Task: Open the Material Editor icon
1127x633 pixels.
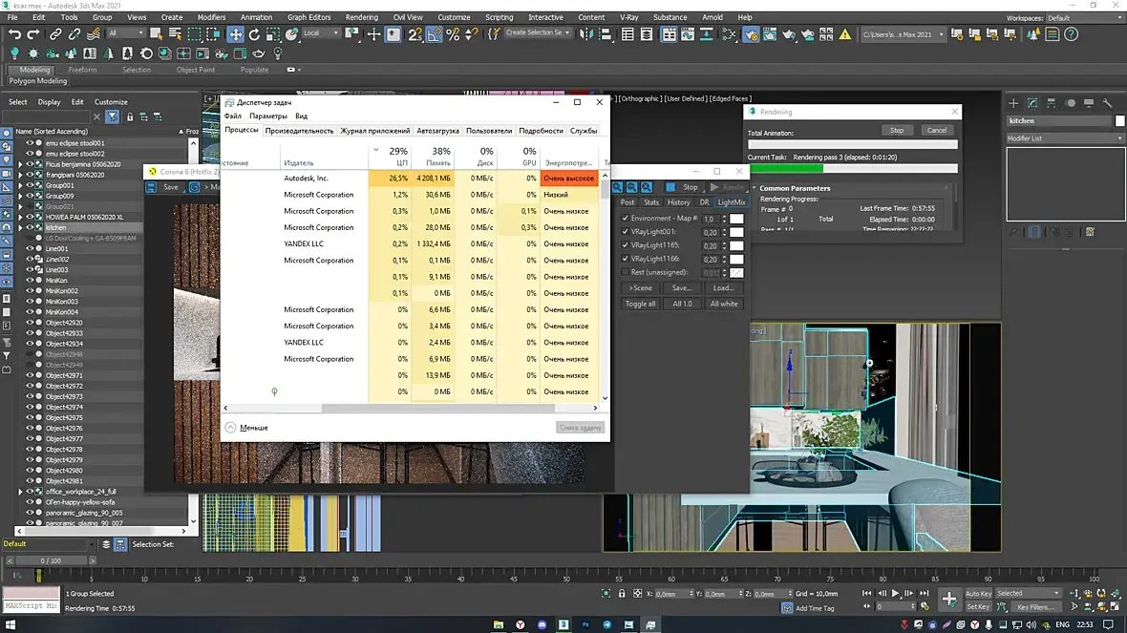Action: tap(730, 33)
